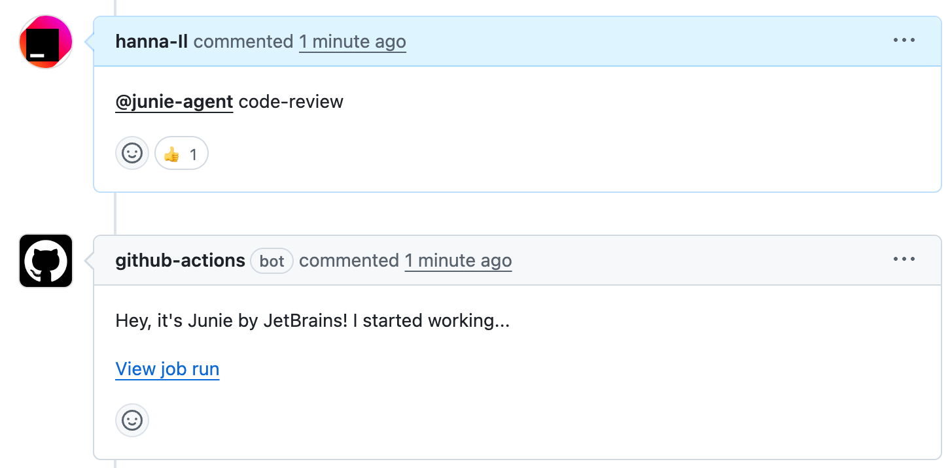Open the @junie-agent profile link
Viewport: 950px width, 468px height.
pyautogui.click(x=173, y=101)
